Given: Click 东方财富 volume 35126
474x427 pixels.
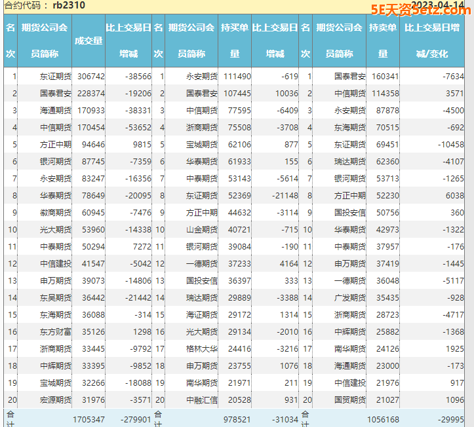Looking at the screenshot, I should click(x=93, y=332).
